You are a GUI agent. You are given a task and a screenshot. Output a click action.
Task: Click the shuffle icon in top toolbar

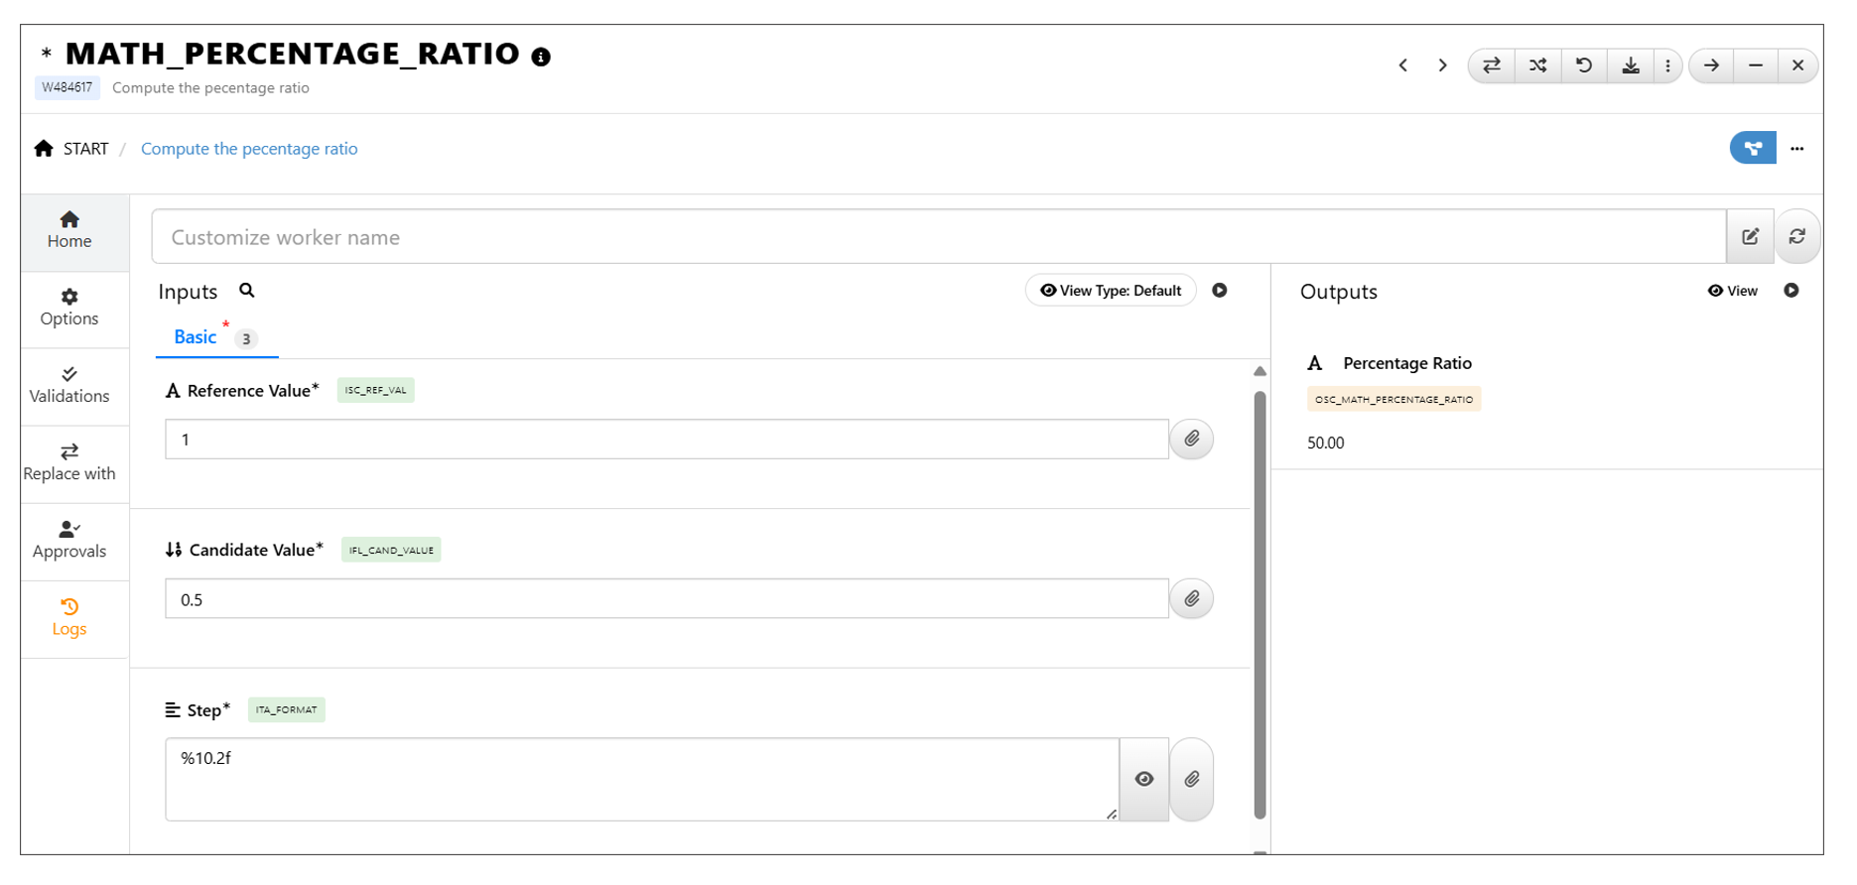(x=1537, y=65)
